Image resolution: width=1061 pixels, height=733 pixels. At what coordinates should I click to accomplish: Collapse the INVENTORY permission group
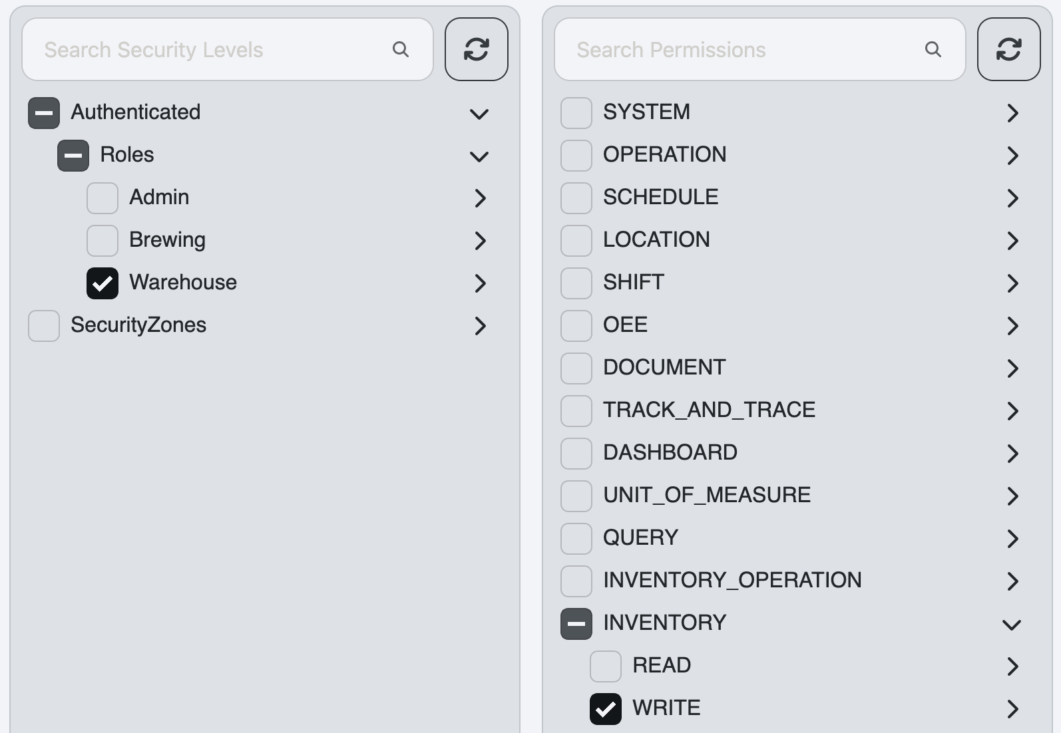pyautogui.click(x=1012, y=625)
